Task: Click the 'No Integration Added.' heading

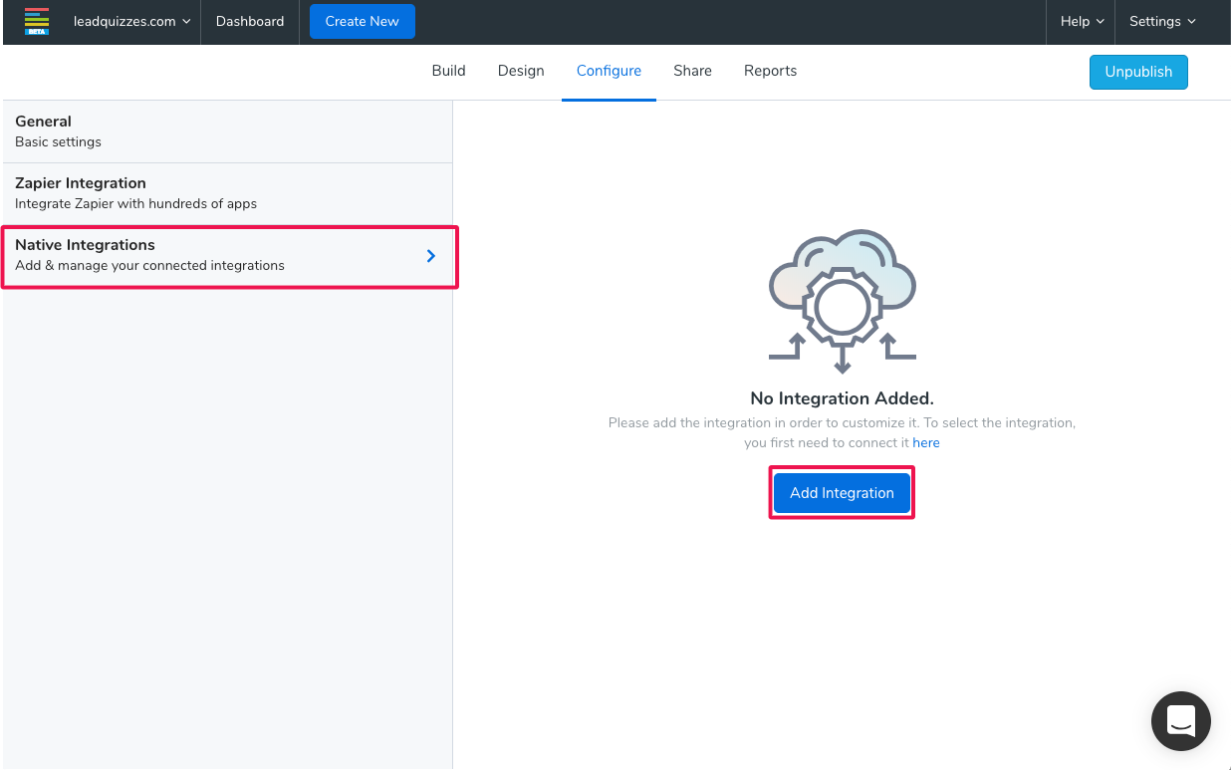Action: 842,398
